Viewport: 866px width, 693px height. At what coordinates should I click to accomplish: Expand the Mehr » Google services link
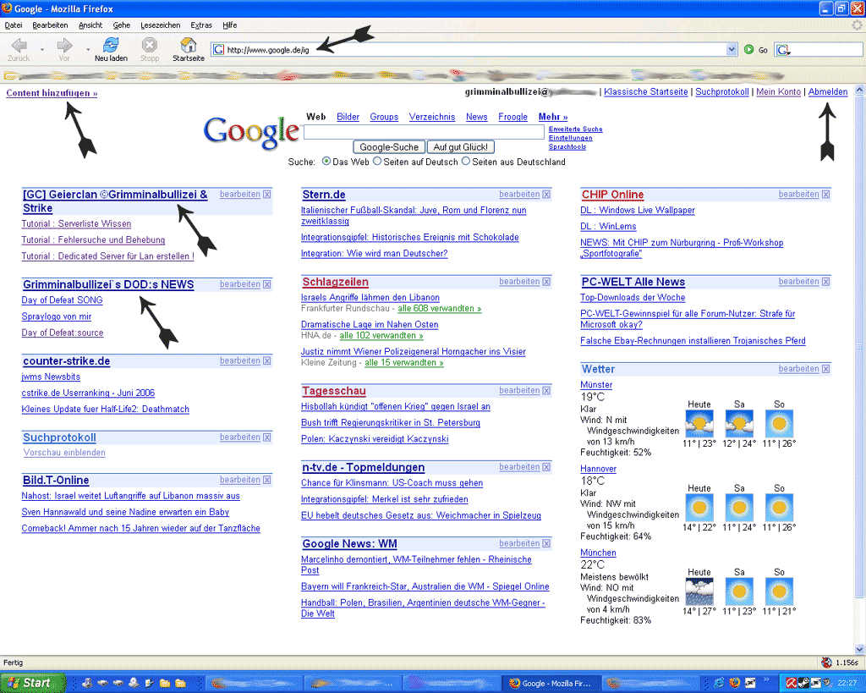553,117
